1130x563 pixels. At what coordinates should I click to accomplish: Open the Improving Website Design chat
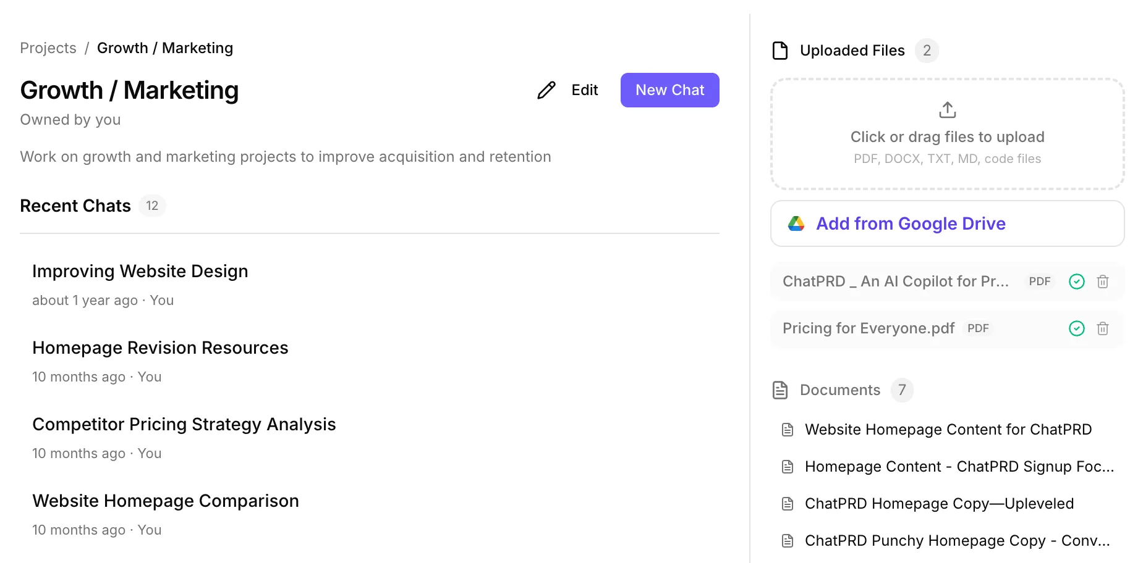(140, 270)
